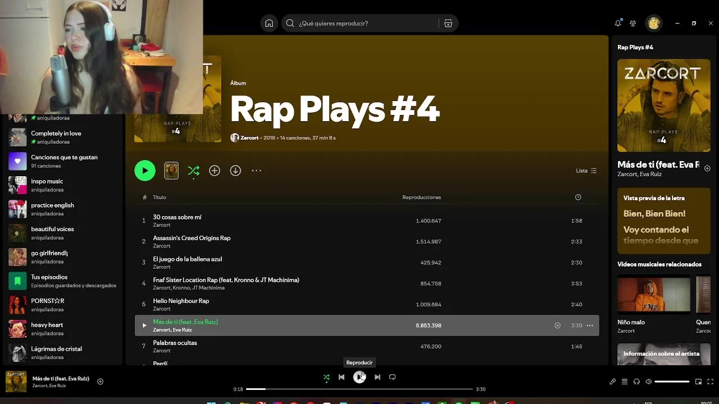Mute with the volume speaker icon

pos(648,382)
